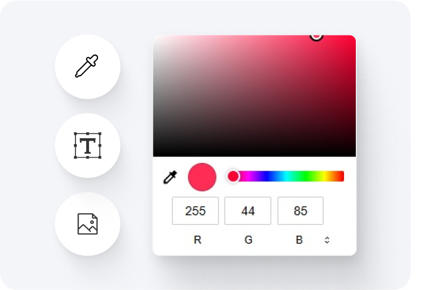Click the R channel label

click(x=198, y=240)
